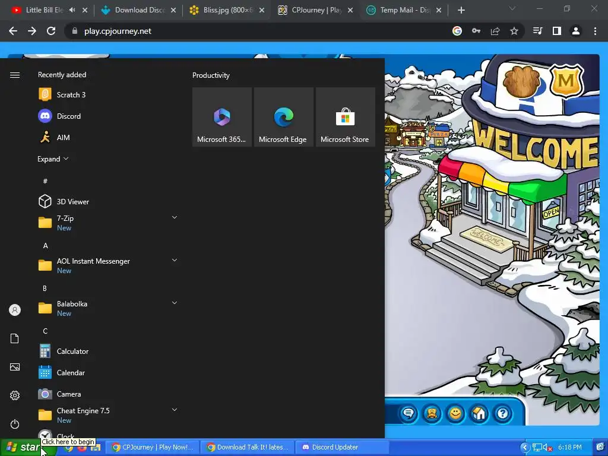This screenshot has height=456, width=608.
Task: Open Settings gear in Start sidebar
Action: click(15, 395)
